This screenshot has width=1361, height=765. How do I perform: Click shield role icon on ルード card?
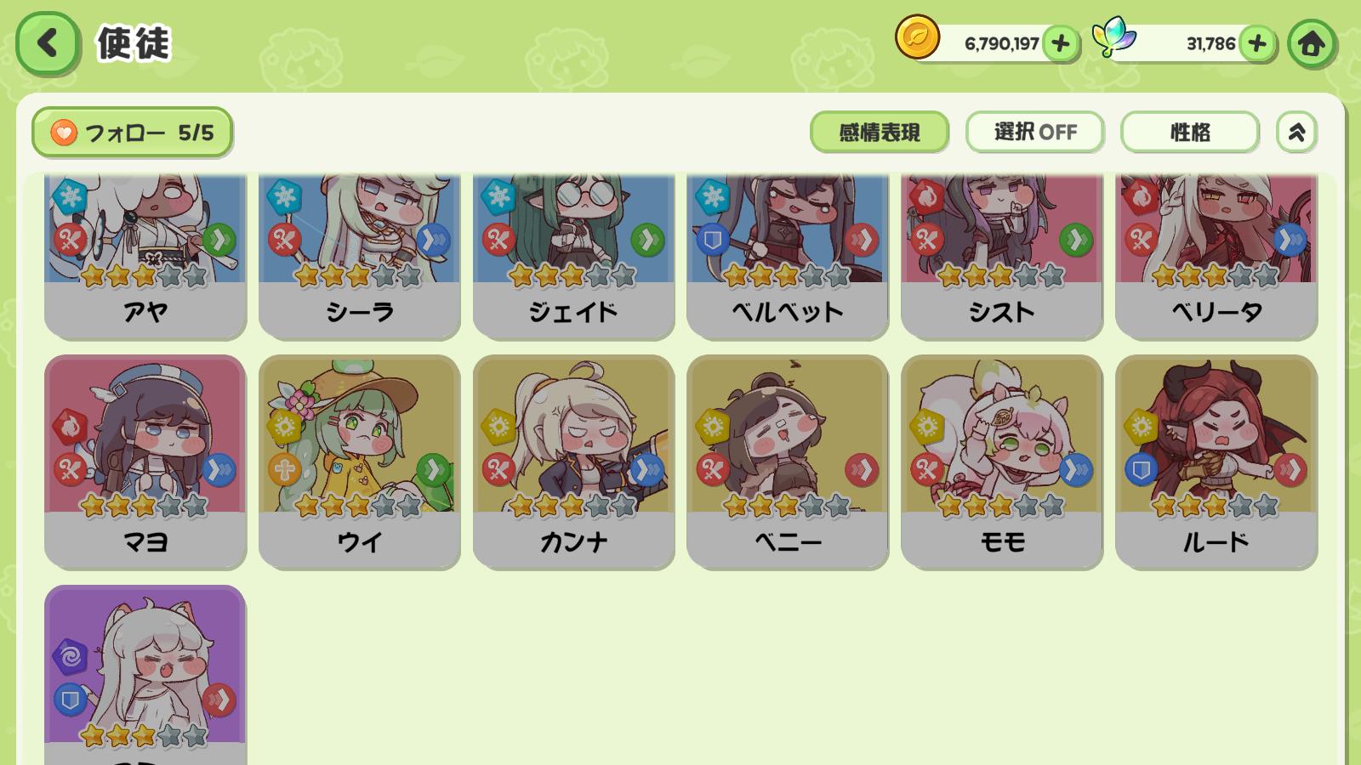[x=1141, y=469]
